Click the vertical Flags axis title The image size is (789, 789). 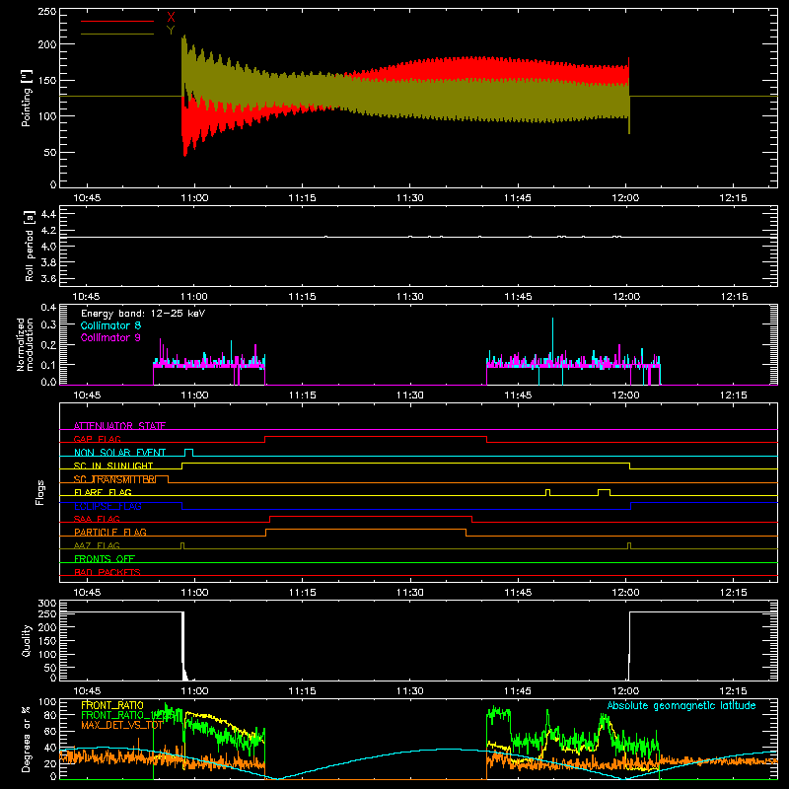tap(39, 492)
